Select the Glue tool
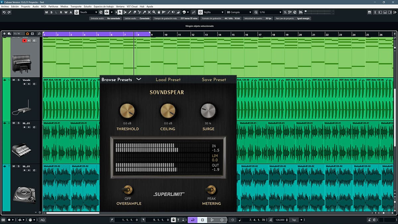This screenshot has height=224, width=398. tap(144, 12)
